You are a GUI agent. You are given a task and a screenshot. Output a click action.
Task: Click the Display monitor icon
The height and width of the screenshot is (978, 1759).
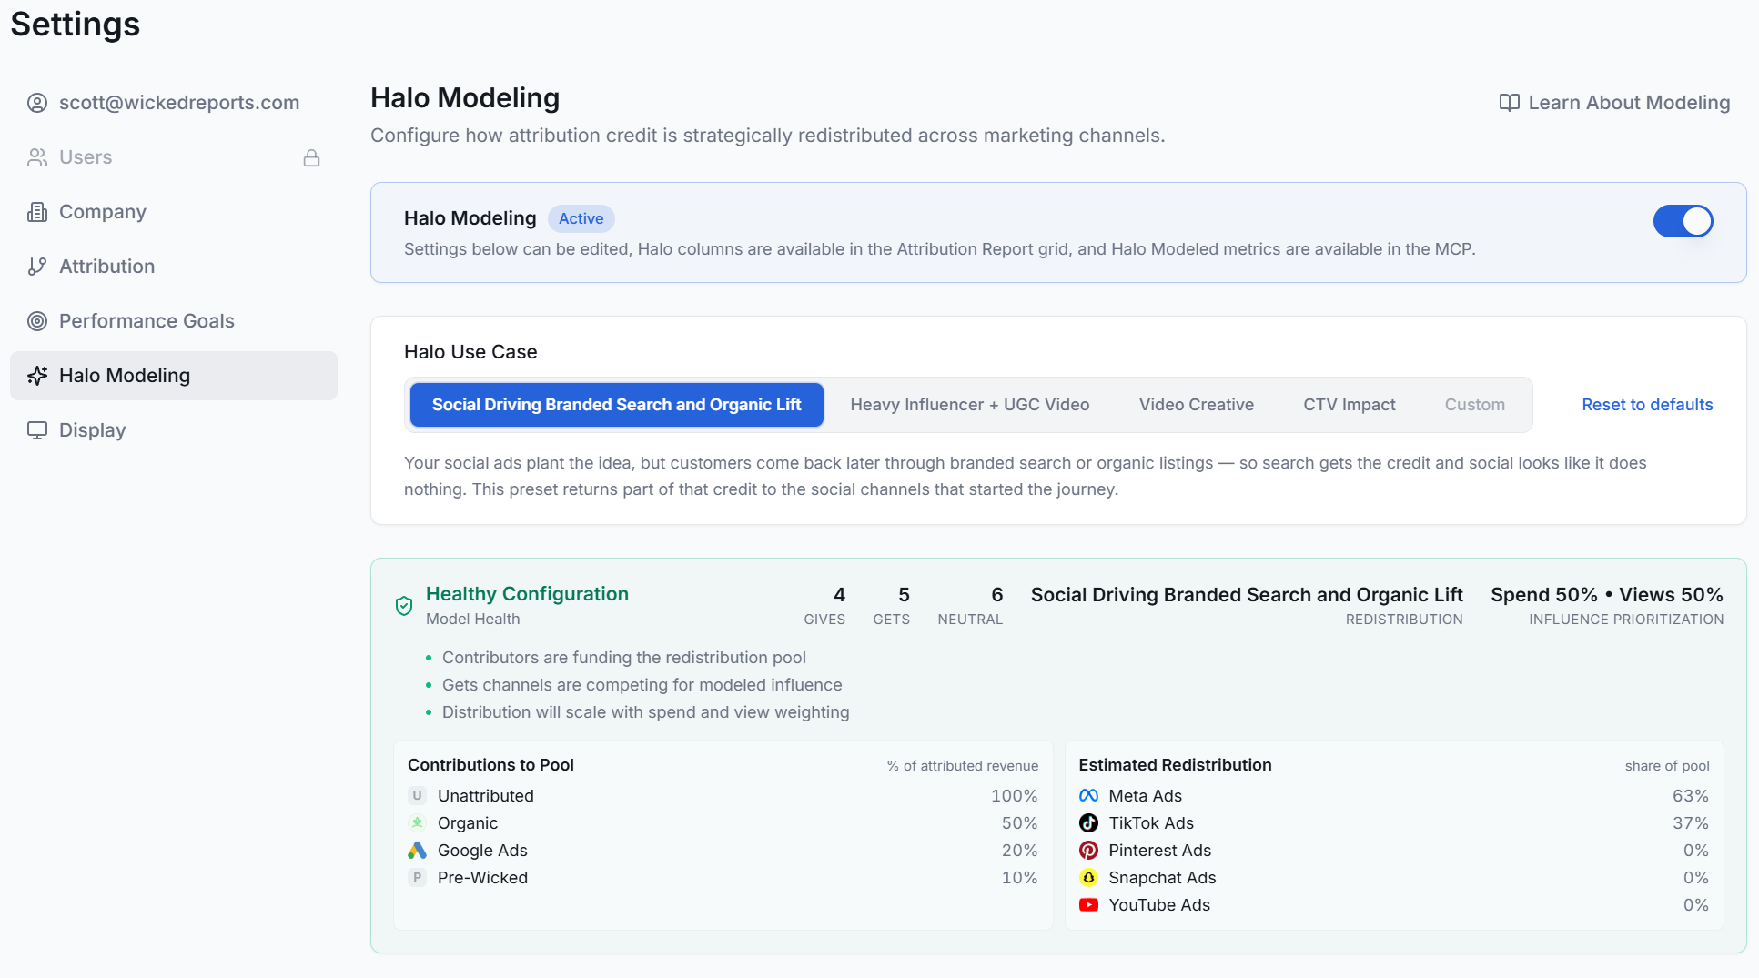[37, 430]
